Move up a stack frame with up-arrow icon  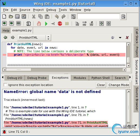coord(102,24)
